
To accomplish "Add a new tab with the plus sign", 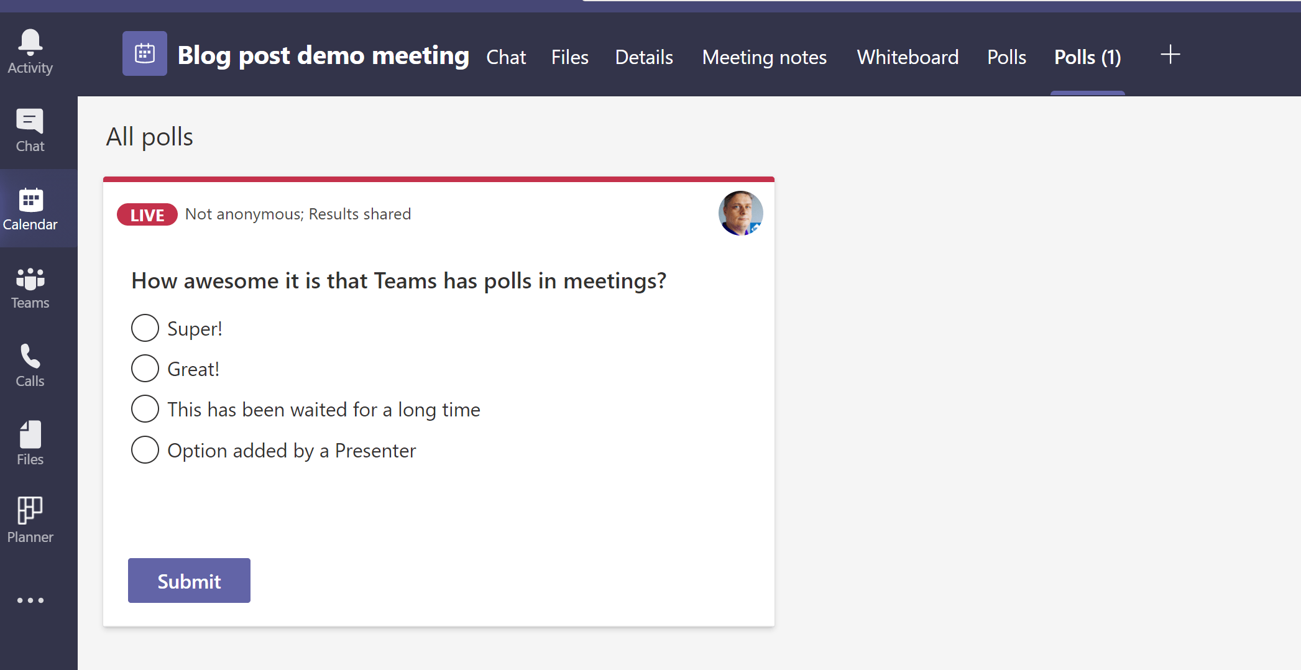I will pyautogui.click(x=1170, y=54).
